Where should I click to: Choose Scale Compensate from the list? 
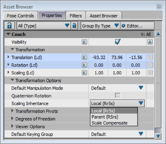pos(114,123)
